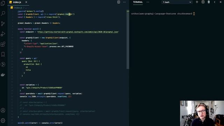Click 'async function main()' line
Viewport: 224px width, 126px height.
point(29,29)
